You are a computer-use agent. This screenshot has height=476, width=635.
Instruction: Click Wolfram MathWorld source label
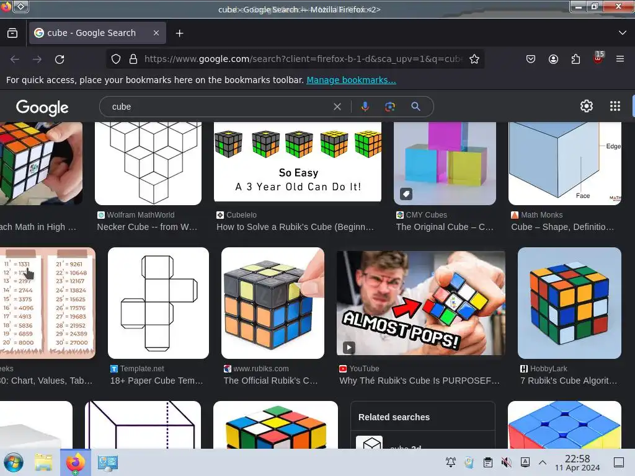click(x=141, y=215)
